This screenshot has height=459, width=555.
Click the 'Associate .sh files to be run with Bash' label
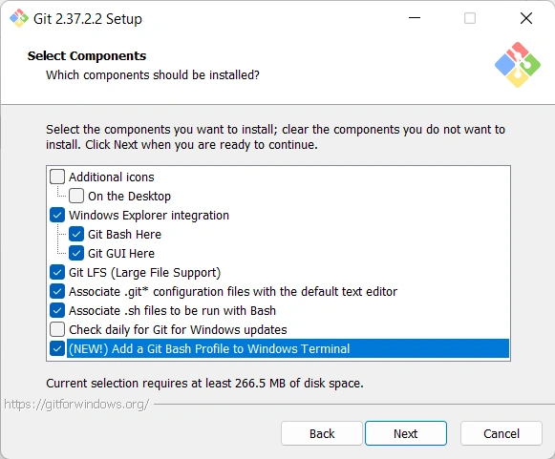click(x=172, y=310)
